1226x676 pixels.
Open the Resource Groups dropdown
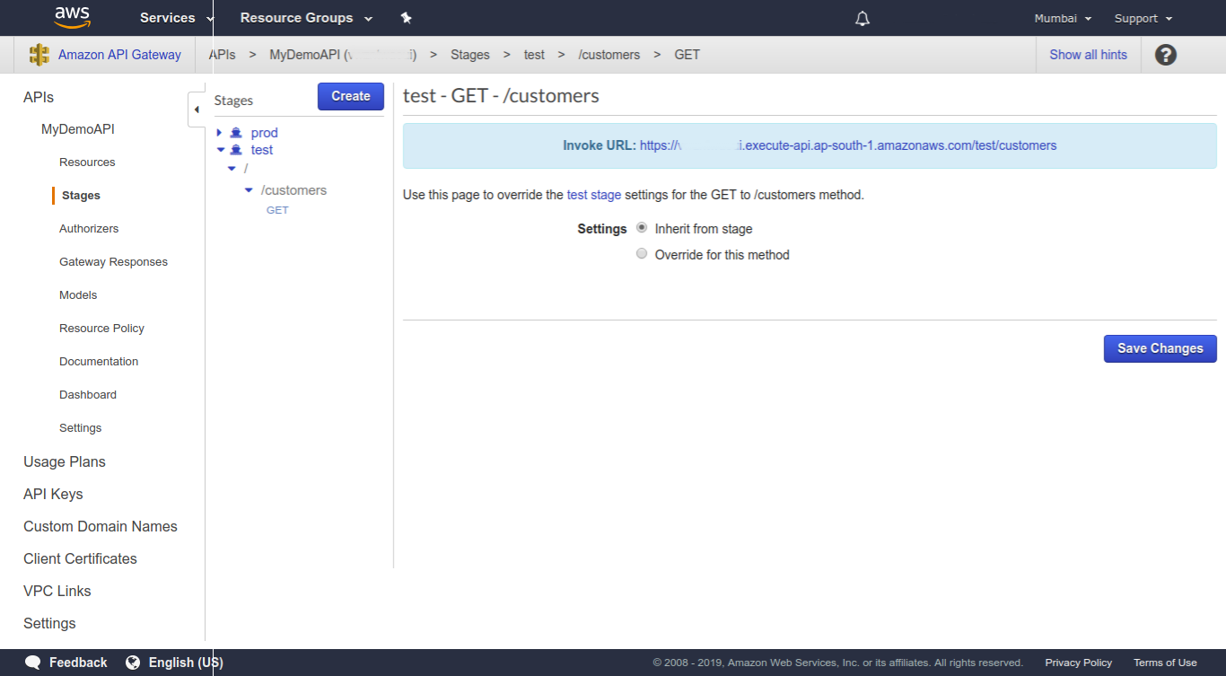(306, 18)
